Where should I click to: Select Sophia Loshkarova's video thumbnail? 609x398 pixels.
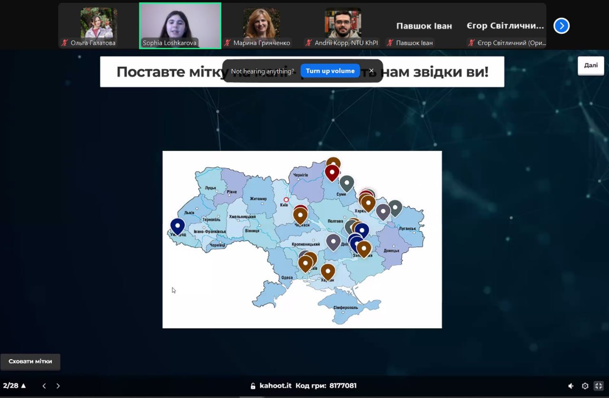click(x=180, y=26)
